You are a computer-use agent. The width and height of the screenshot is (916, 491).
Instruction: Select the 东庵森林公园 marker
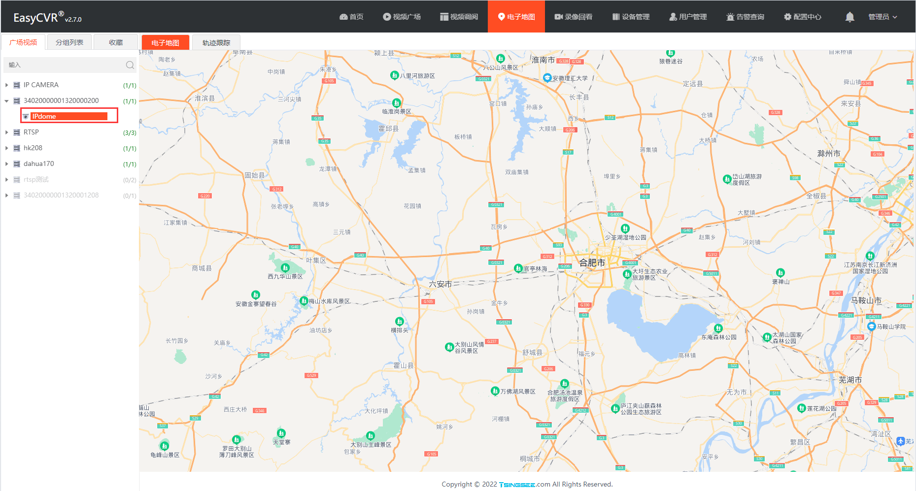click(x=718, y=328)
